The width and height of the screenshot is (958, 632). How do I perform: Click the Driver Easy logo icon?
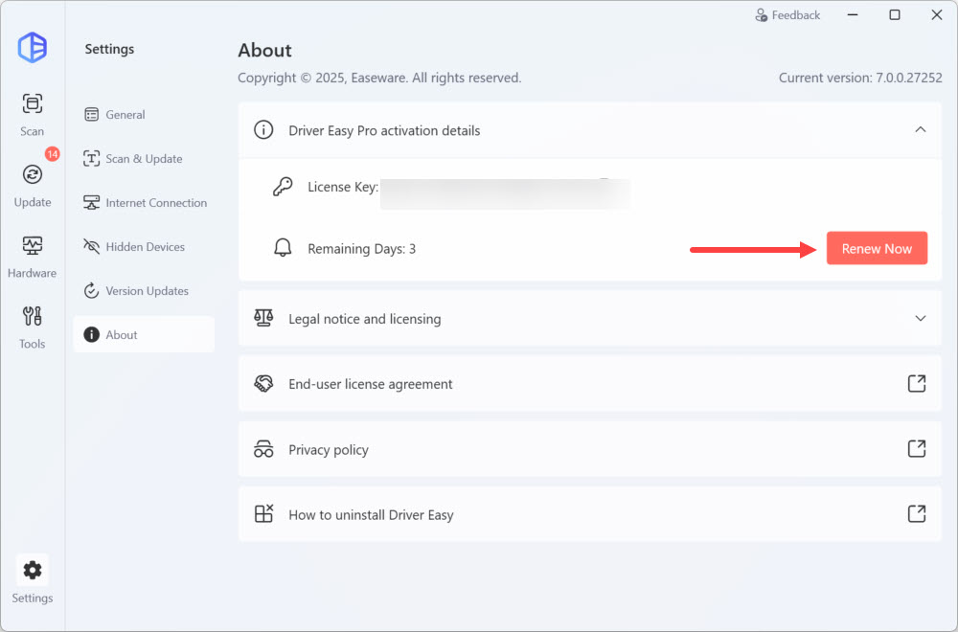[33, 47]
